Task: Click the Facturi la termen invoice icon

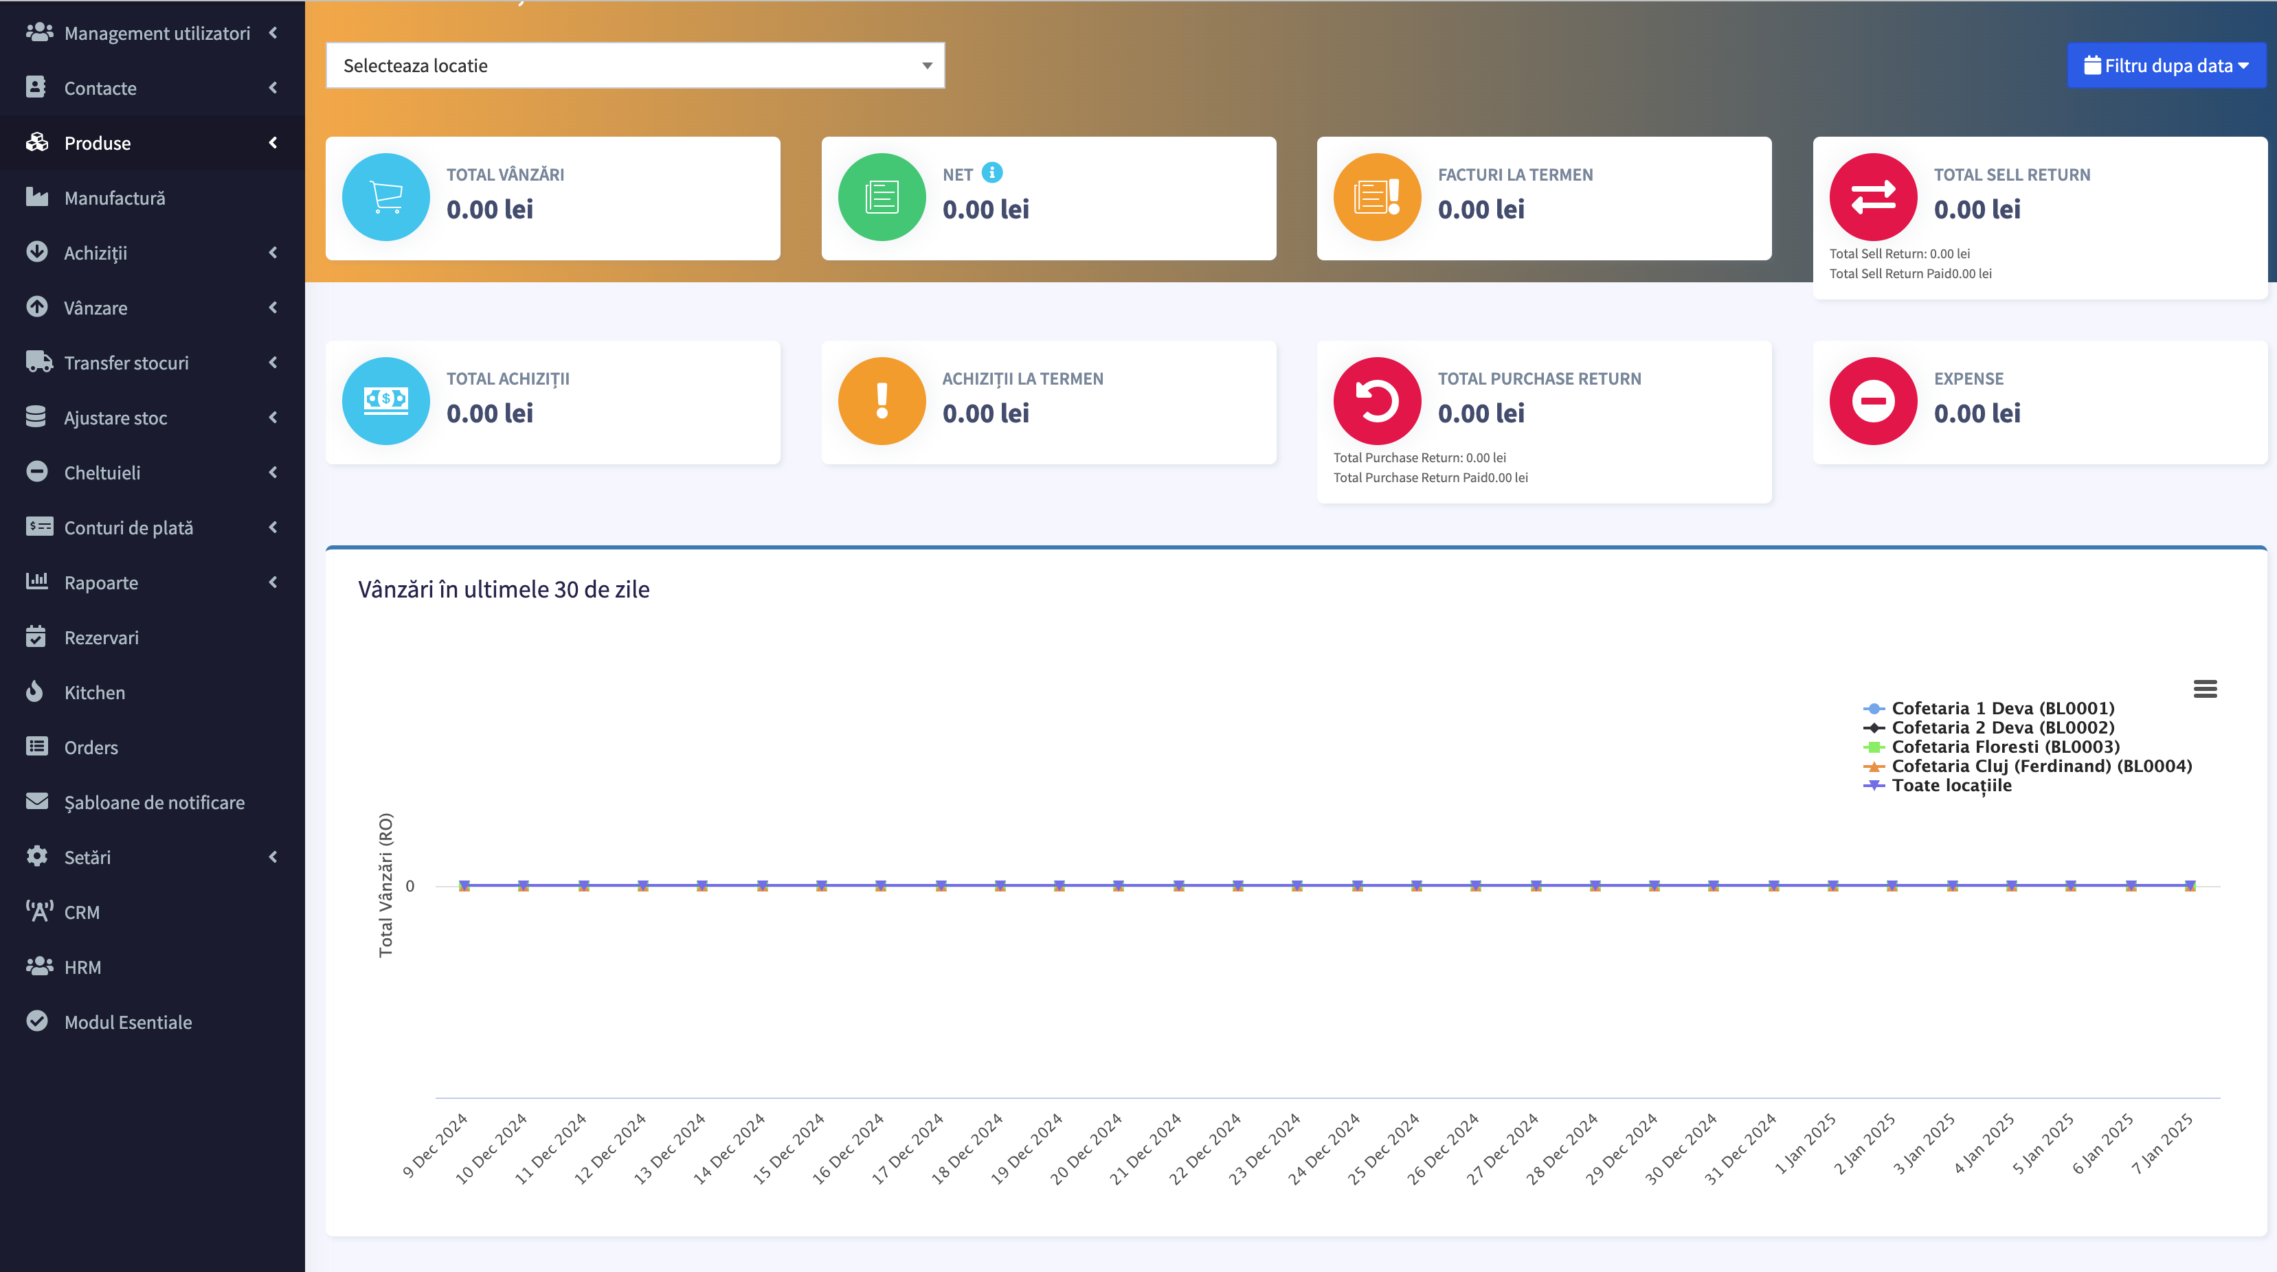Action: click(x=1376, y=197)
